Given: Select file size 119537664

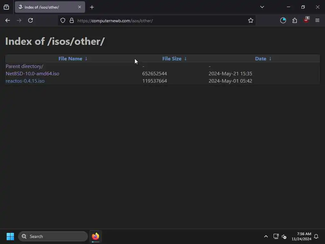Looking at the screenshot, I should [155, 81].
